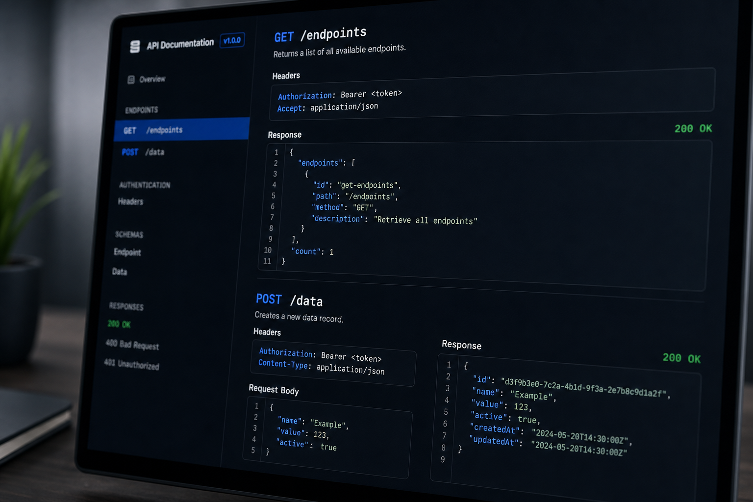Click the API Documentation logo icon

pos(135,47)
